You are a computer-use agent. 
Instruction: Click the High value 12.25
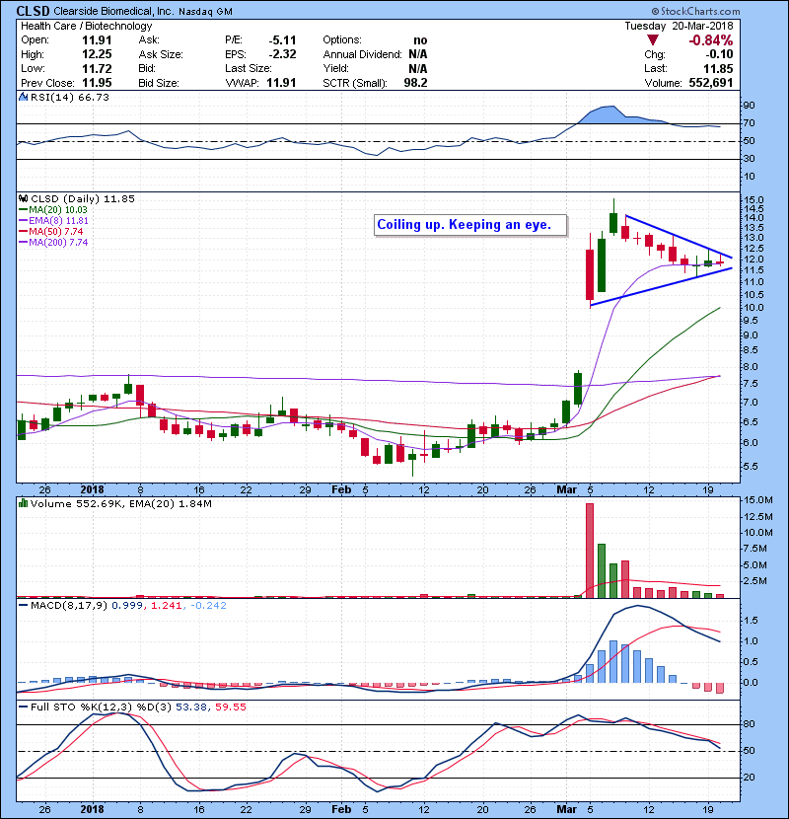point(97,54)
